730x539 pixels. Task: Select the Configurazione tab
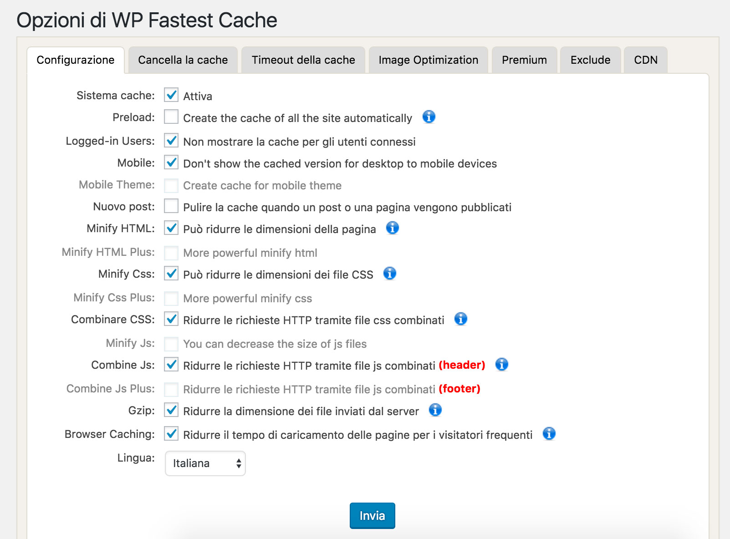(76, 60)
